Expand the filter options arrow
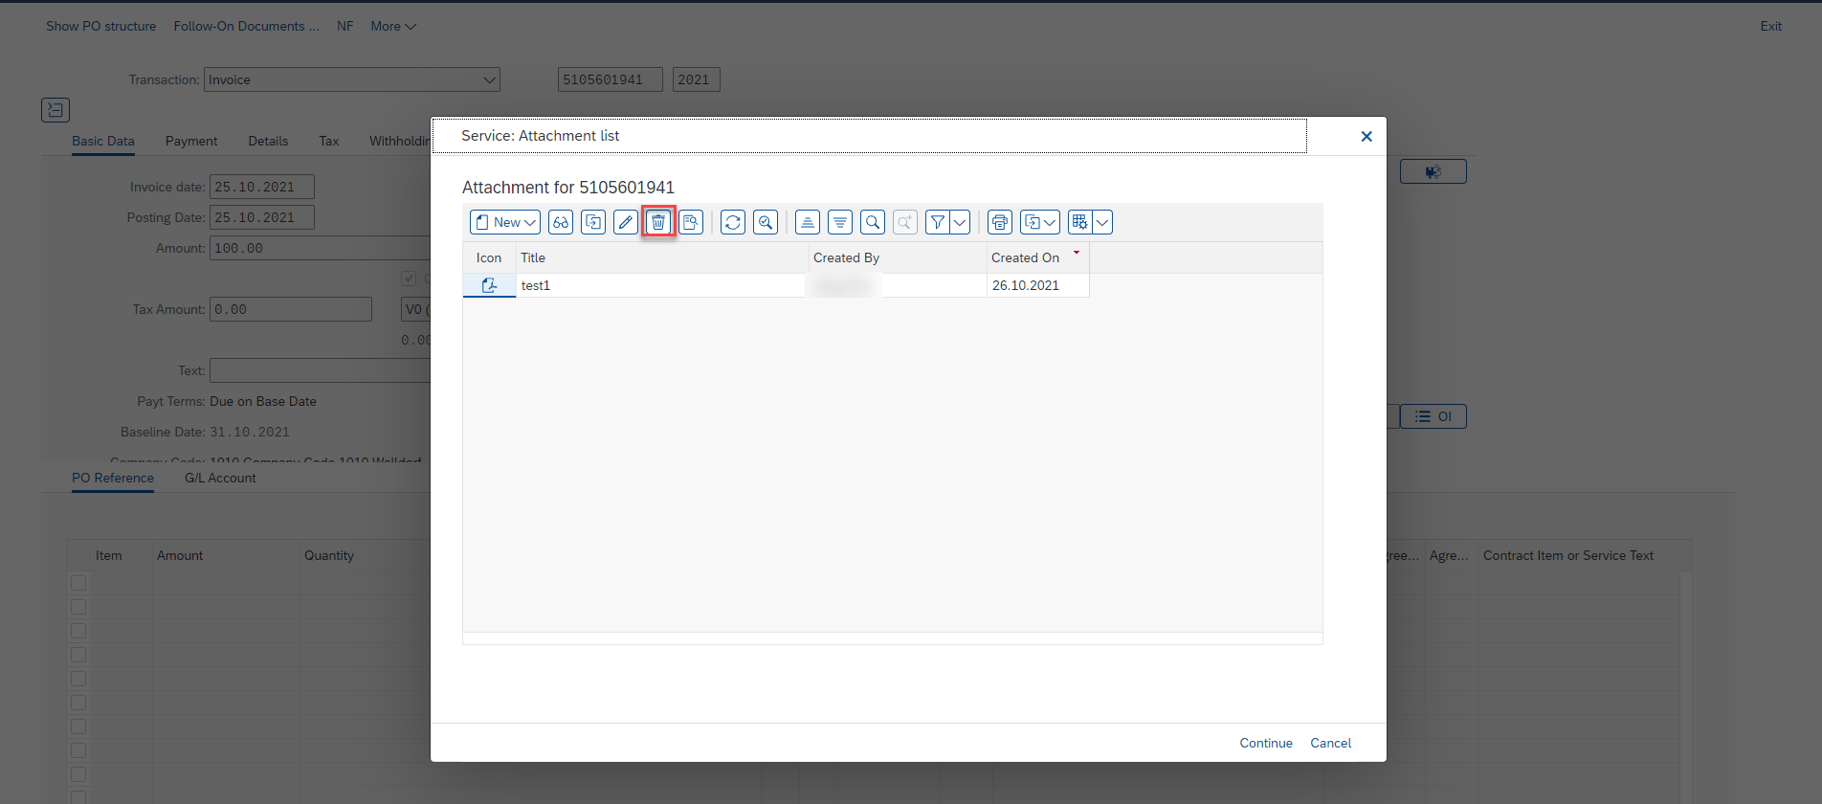1822x804 pixels. click(960, 222)
